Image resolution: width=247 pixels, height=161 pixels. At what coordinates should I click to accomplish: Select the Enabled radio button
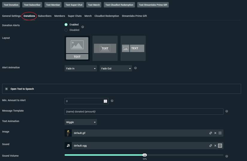point(66,25)
